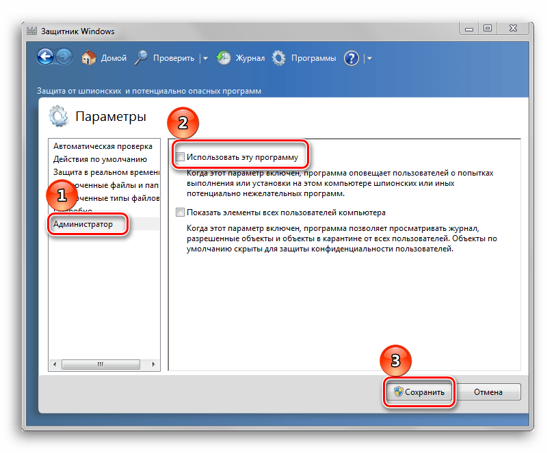Expand the help options dropdown arrow
Screen dimensions: 556x453
click(369, 59)
